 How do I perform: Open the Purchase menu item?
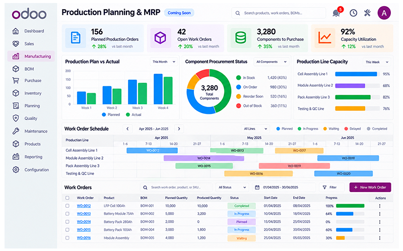tap(31, 81)
